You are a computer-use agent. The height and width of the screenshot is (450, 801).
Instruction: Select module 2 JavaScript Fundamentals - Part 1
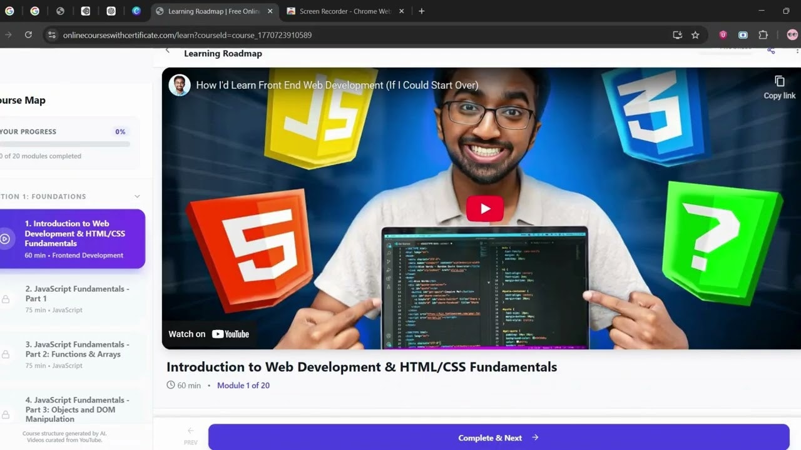[73, 299]
